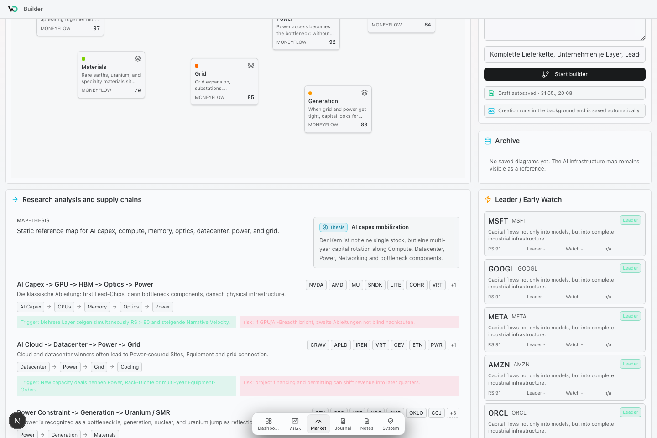Open the GOOGL leader card

565,282
